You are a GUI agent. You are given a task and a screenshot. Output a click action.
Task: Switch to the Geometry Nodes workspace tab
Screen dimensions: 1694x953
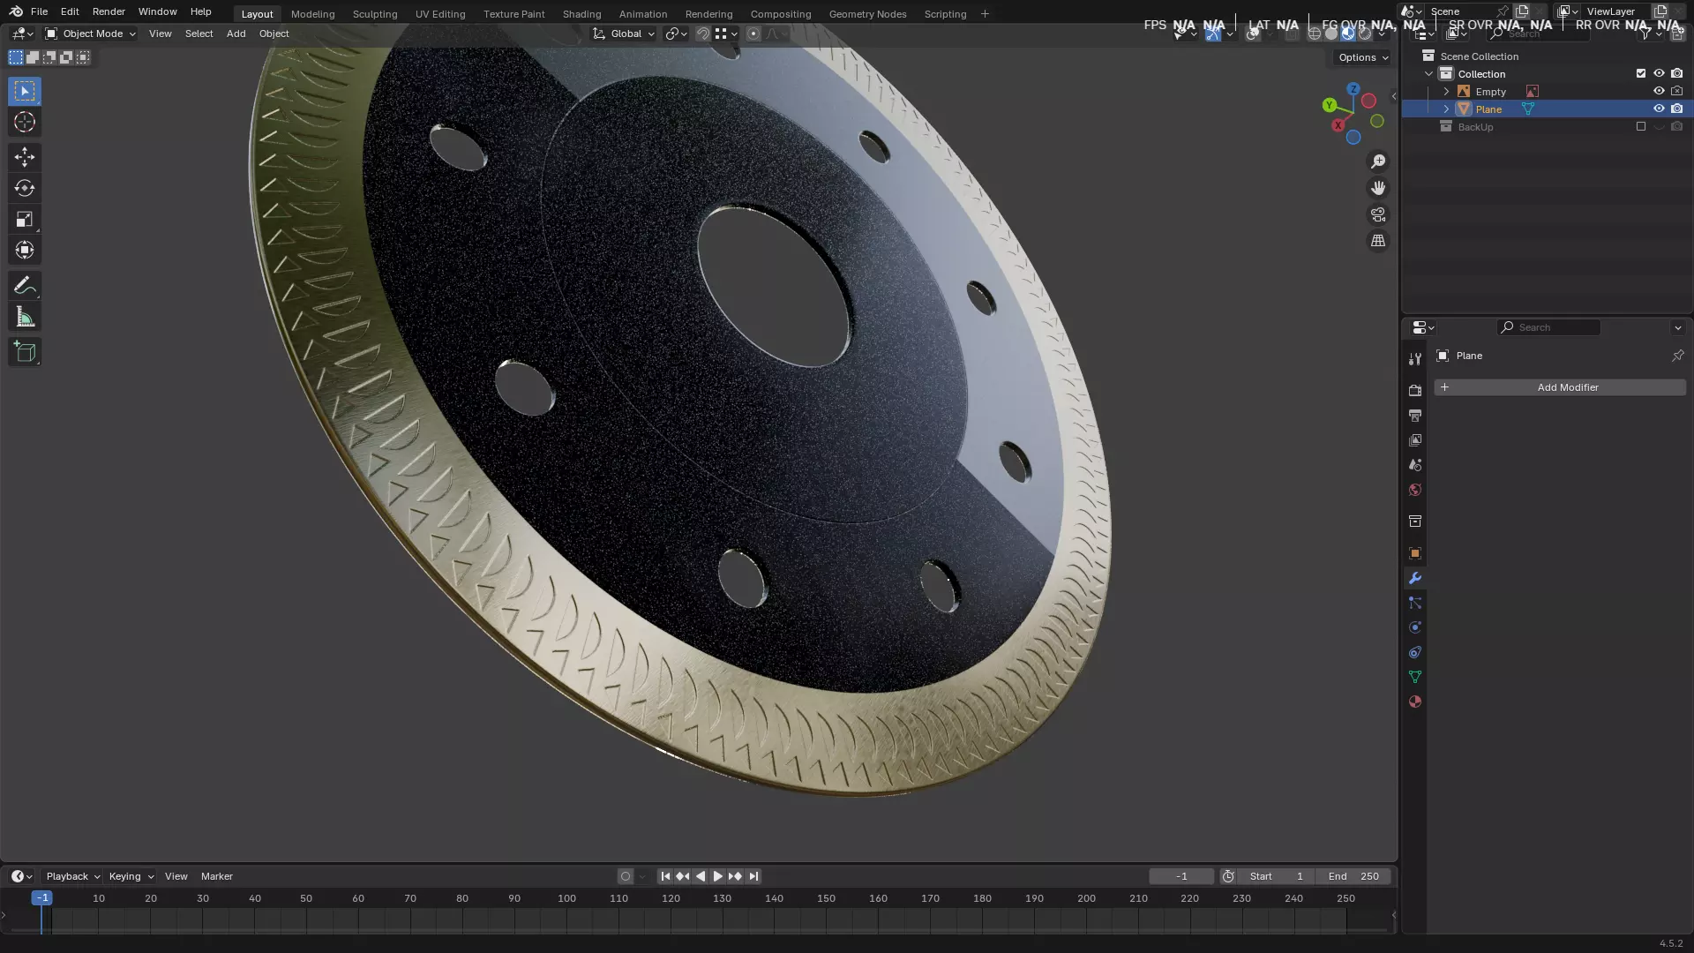(x=867, y=14)
